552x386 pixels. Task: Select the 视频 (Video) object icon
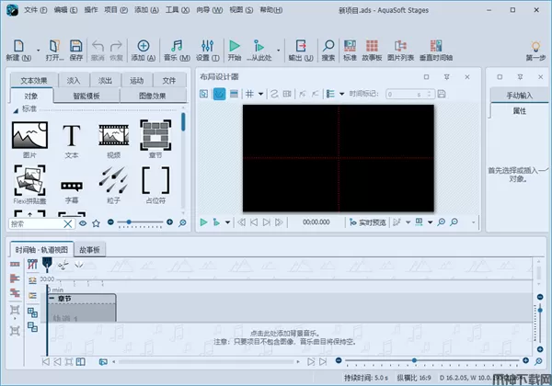click(113, 137)
